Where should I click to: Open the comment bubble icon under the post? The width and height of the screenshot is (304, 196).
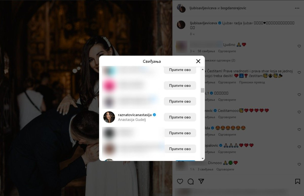(x=191, y=181)
